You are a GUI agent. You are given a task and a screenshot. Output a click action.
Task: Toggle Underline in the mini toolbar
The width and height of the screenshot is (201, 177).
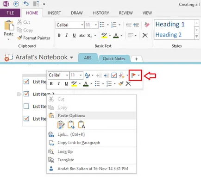pos(66,83)
